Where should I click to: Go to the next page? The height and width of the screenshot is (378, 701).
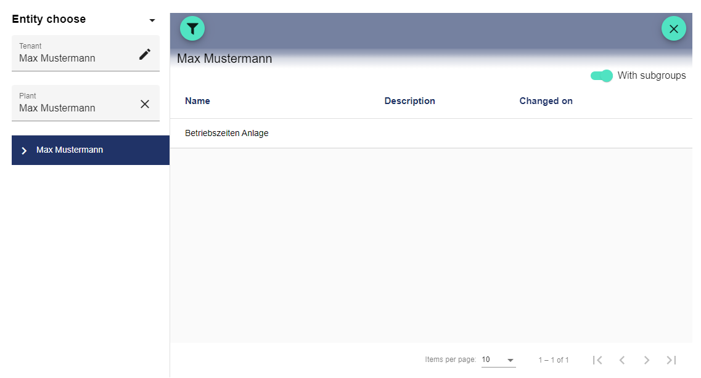647,360
